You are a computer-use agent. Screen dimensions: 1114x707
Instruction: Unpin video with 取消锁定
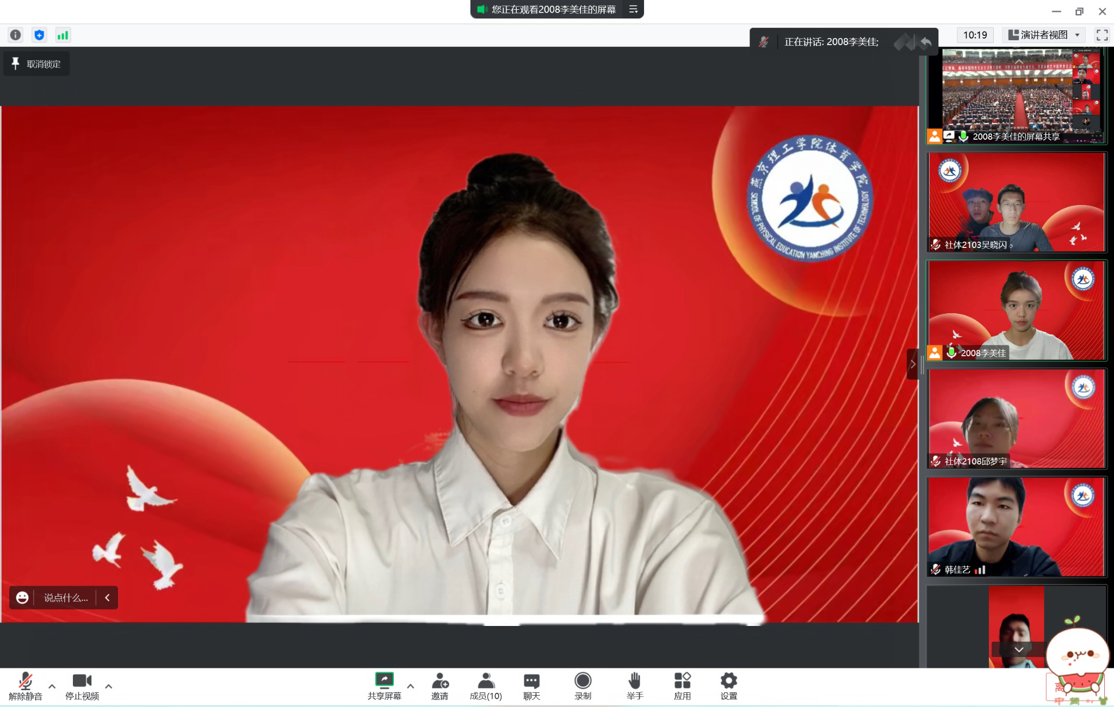coord(36,64)
